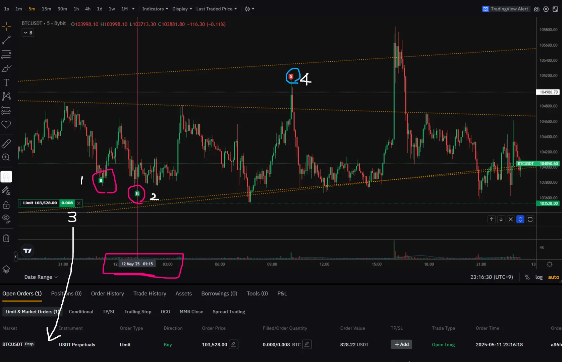Open time axis settings gear
The width and height of the screenshot is (562, 362).
[x=550, y=264]
